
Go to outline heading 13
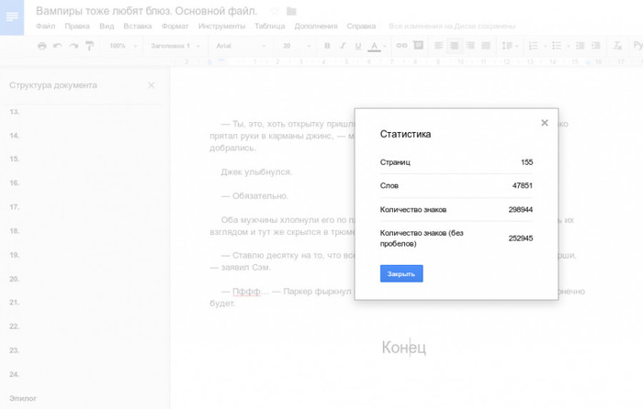(x=15, y=112)
